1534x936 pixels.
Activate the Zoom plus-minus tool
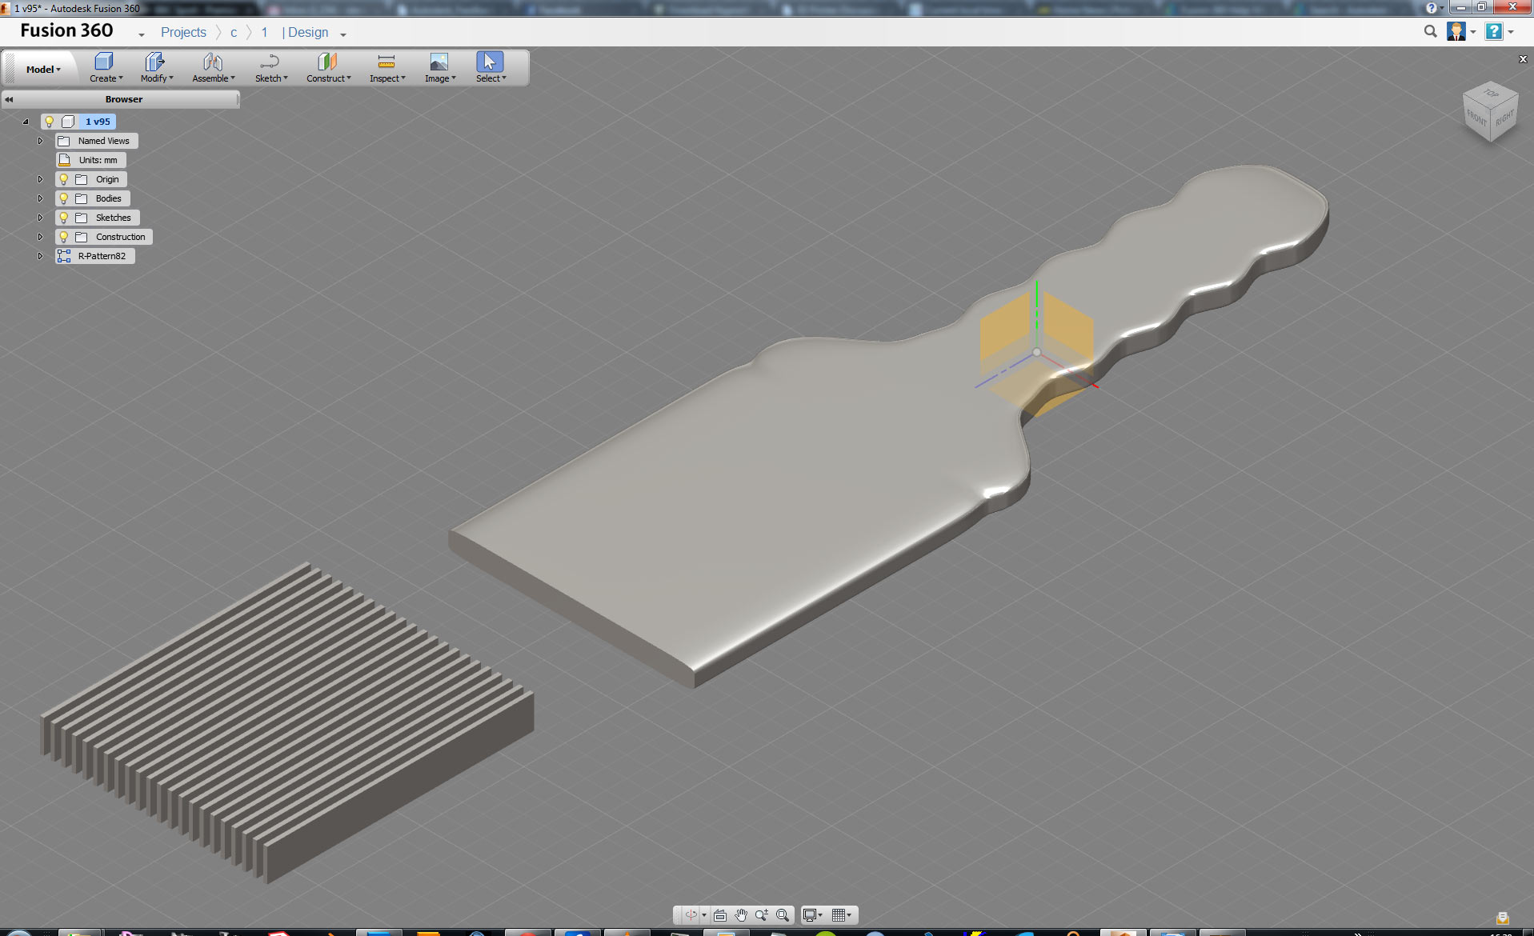tap(762, 915)
